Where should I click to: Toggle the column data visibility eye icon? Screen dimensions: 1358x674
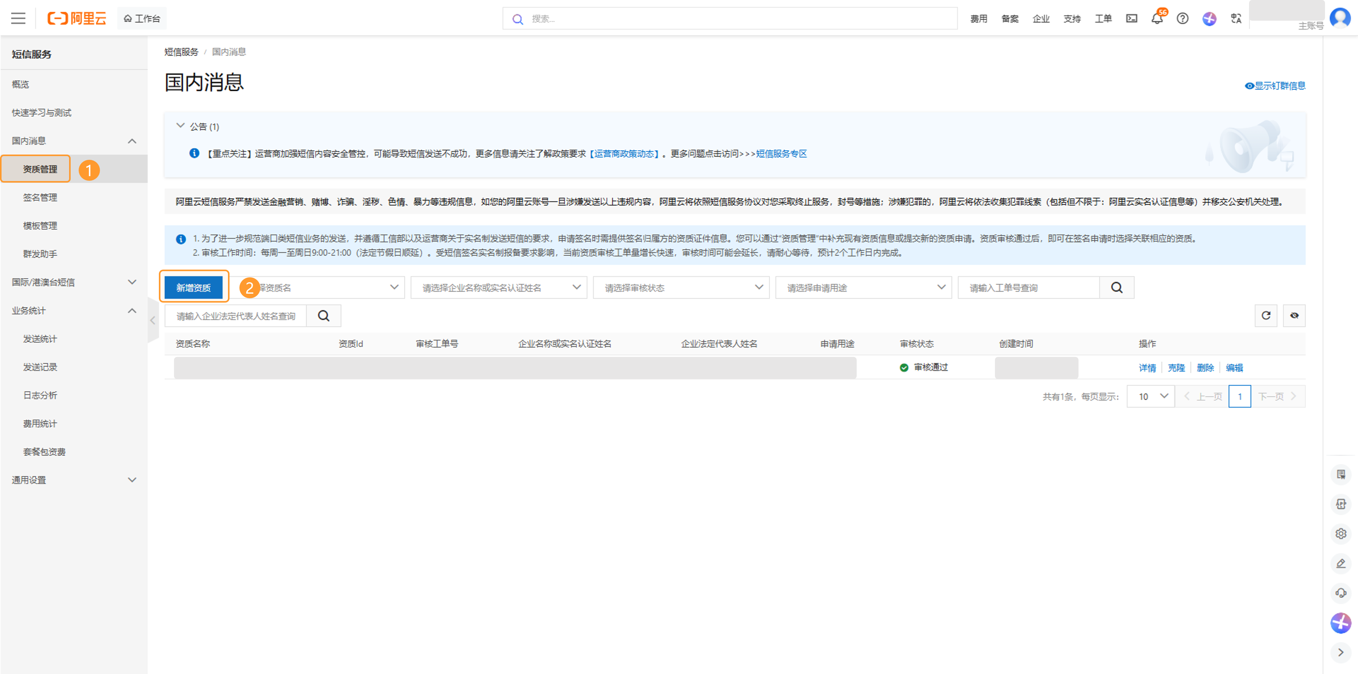[1294, 316]
